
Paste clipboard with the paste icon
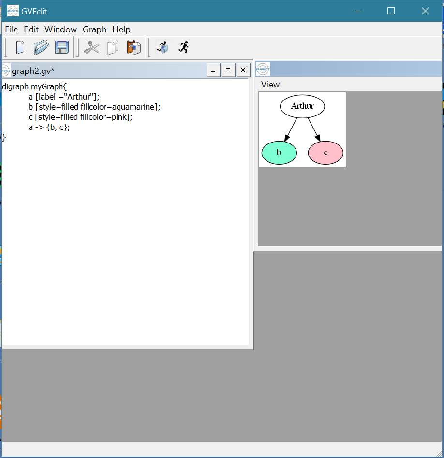(x=133, y=47)
